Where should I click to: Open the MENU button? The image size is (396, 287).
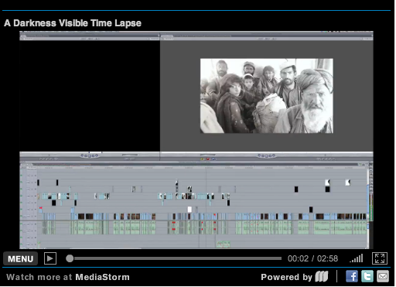[x=20, y=258]
